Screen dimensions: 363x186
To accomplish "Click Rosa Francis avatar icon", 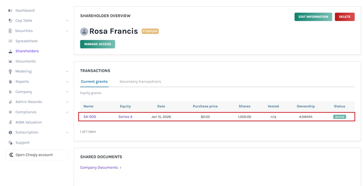I will [84, 31].
